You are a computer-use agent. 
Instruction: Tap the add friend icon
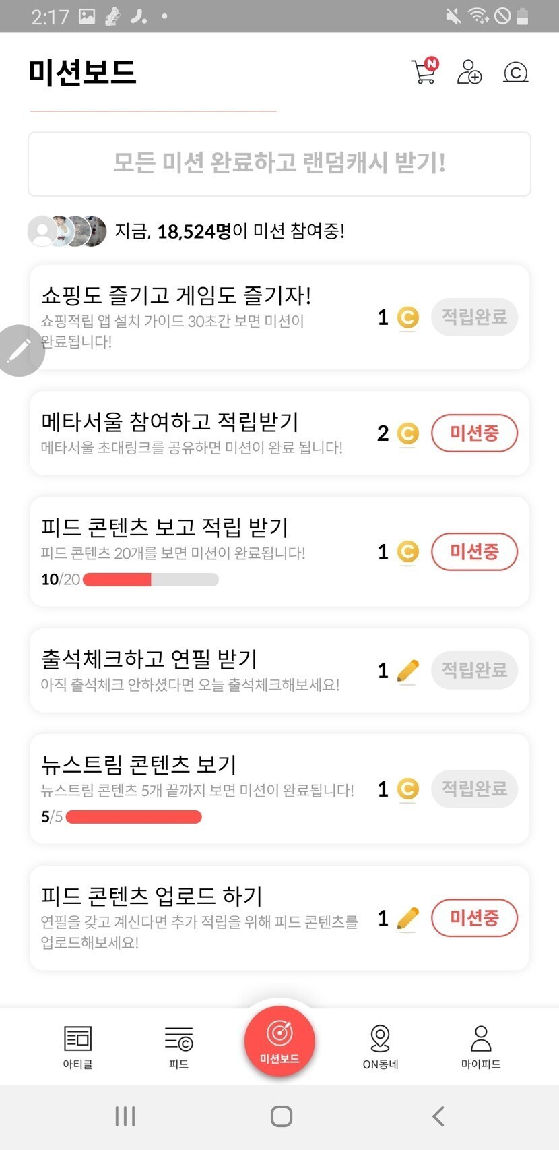(x=469, y=71)
